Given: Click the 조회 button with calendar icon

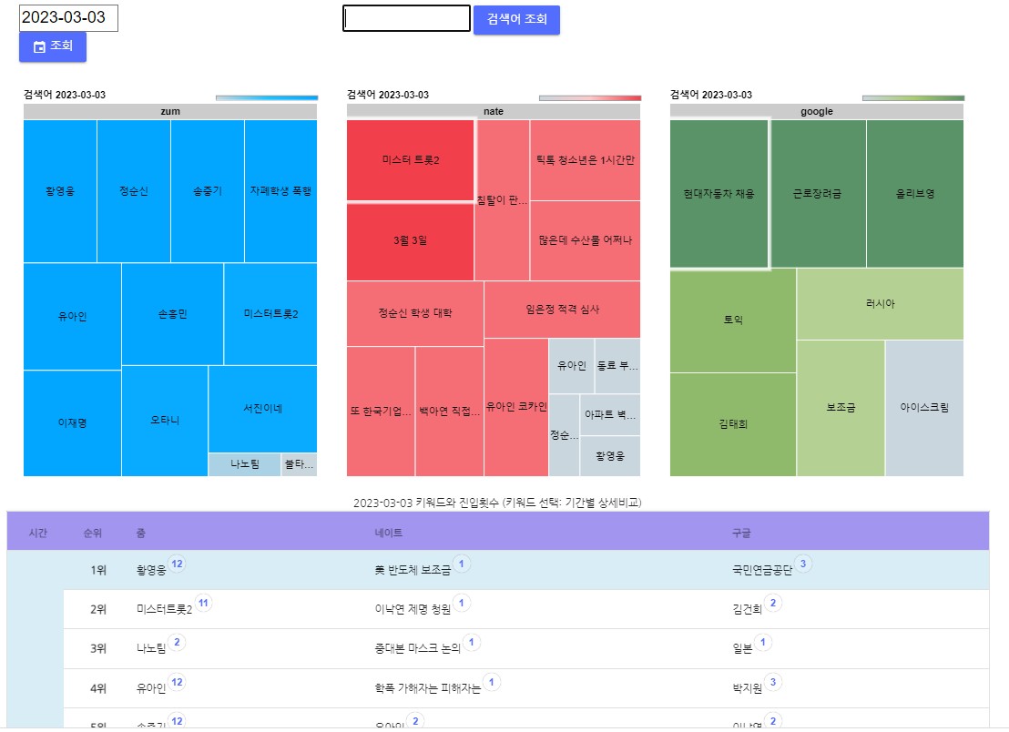Looking at the screenshot, I should point(53,46).
